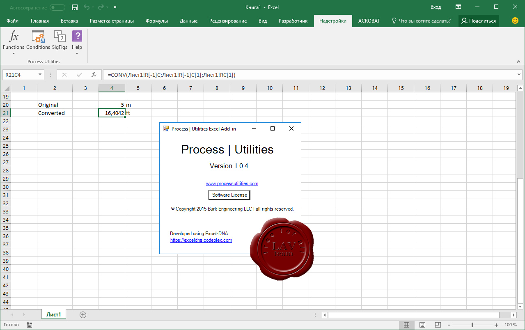Expand the formula bar
This screenshot has height=330, width=525.
[518, 75]
